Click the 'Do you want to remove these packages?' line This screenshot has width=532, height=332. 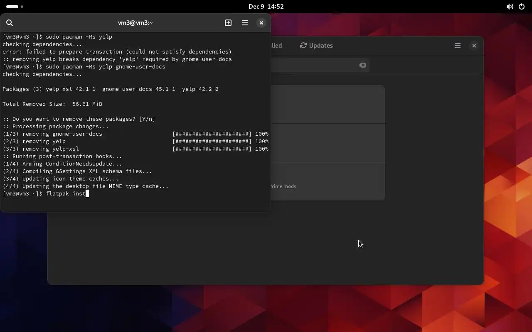pyautogui.click(x=79, y=119)
